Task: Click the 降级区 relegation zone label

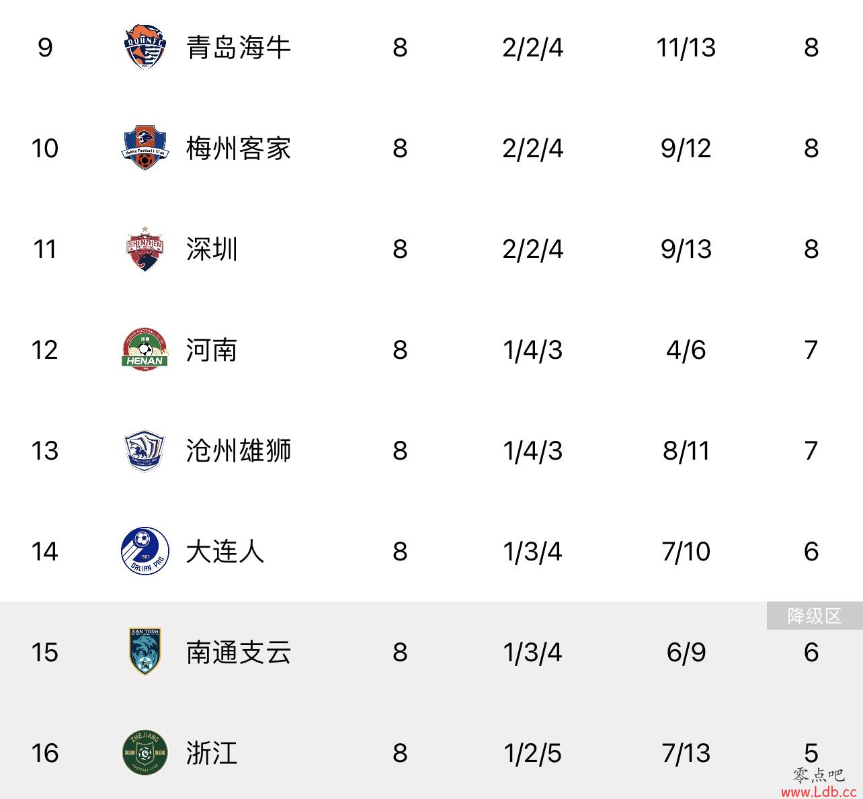Action: coord(815,616)
